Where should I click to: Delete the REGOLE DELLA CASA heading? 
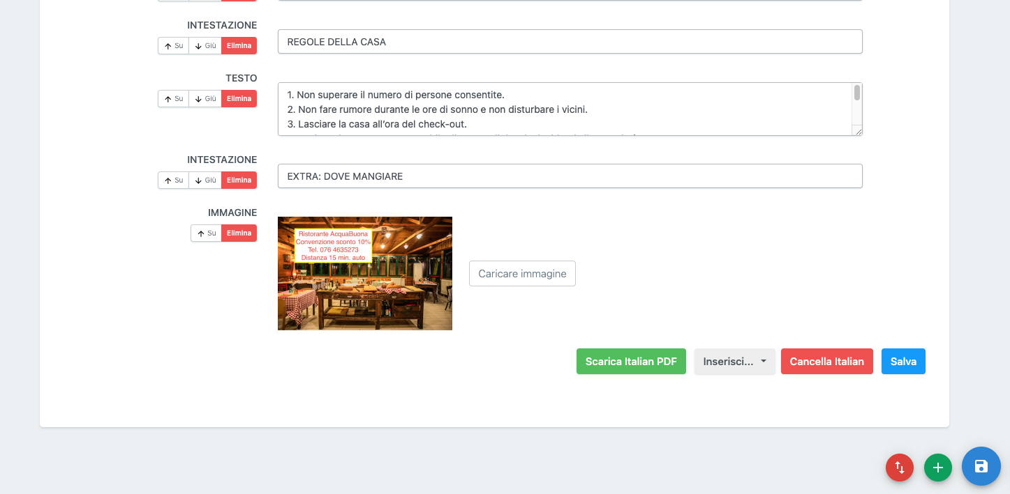click(x=239, y=46)
